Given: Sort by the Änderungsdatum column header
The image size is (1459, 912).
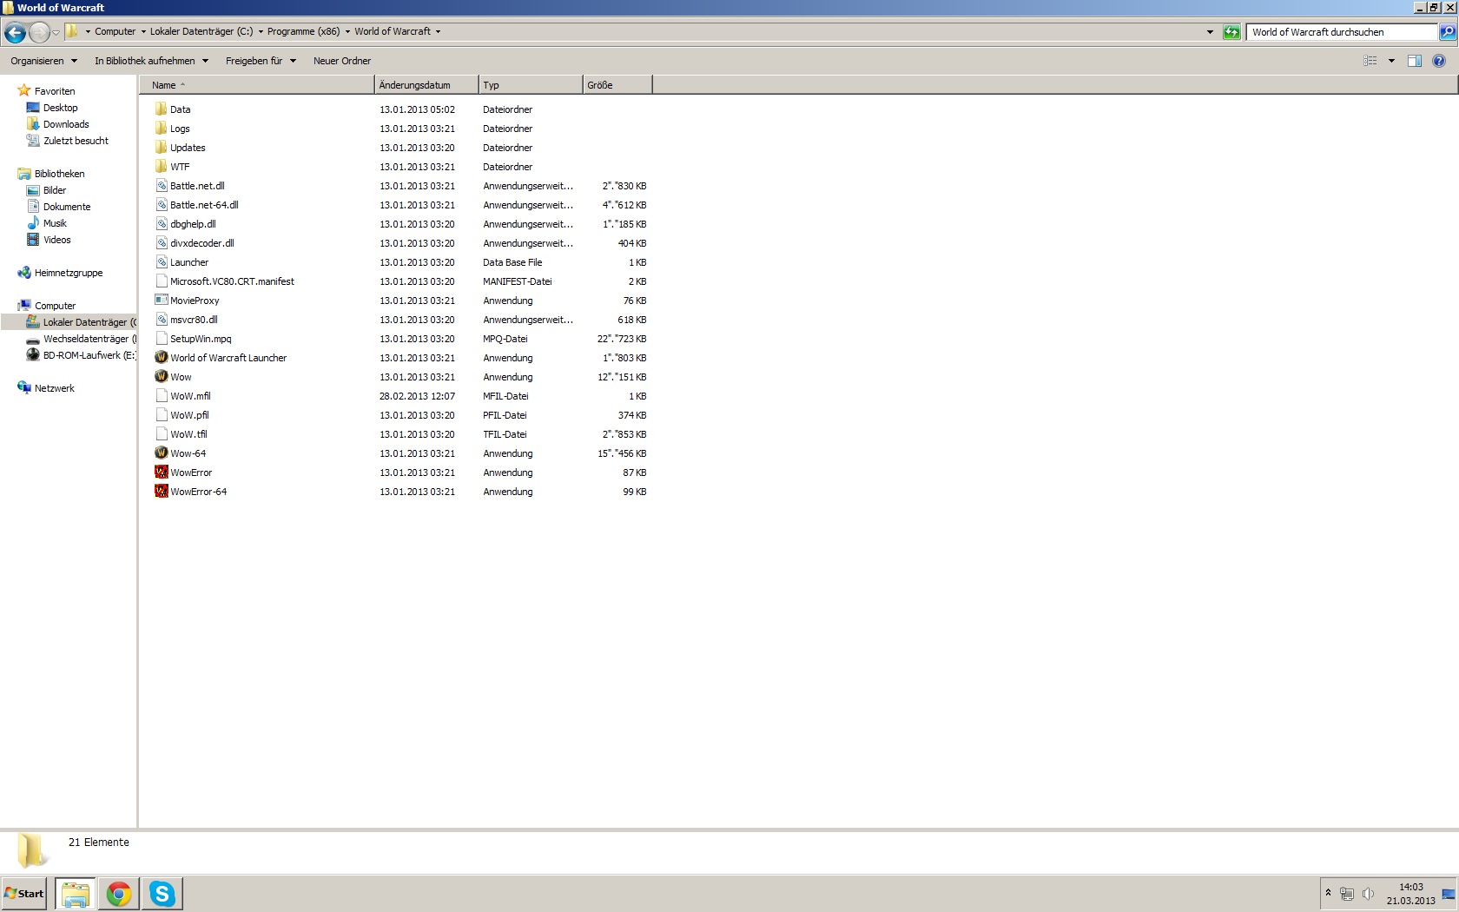Looking at the screenshot, I should 426,85.
